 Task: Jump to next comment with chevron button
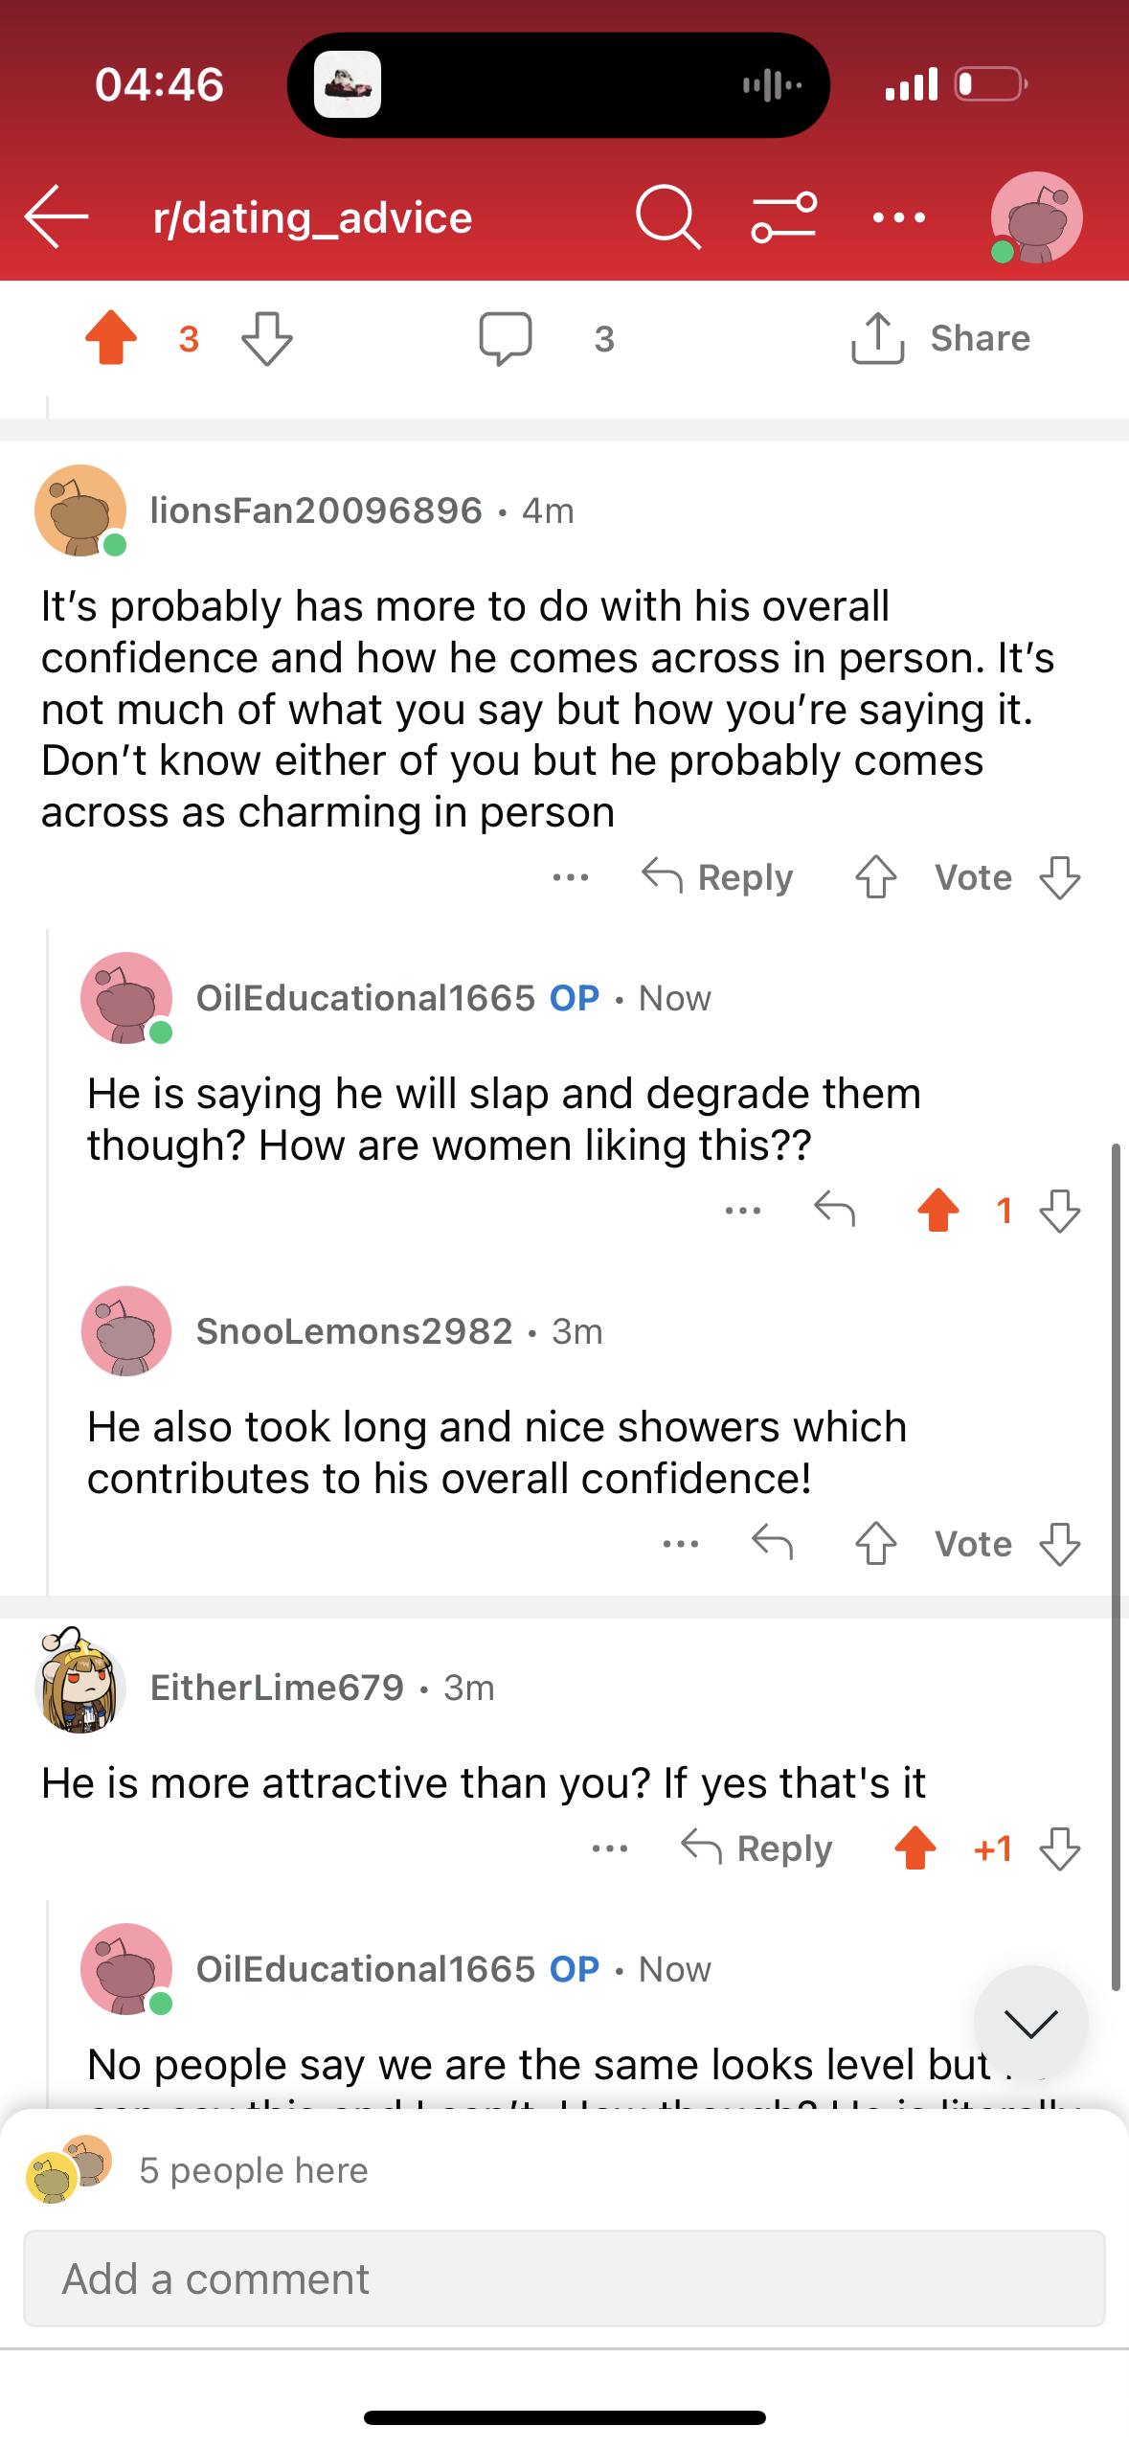[x=1030, y=2023]
